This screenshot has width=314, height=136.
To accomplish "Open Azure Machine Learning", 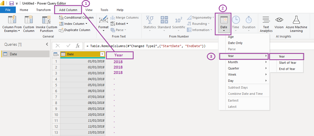I will [296, 24].
